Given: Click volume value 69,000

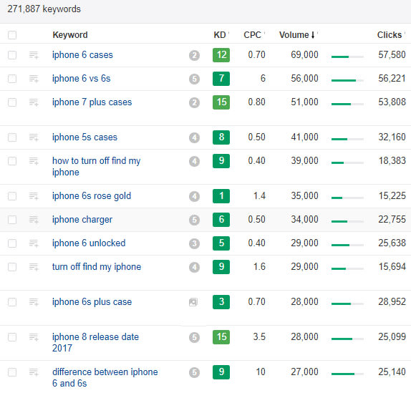Looking at the screenshot, I should click(304, 54).
